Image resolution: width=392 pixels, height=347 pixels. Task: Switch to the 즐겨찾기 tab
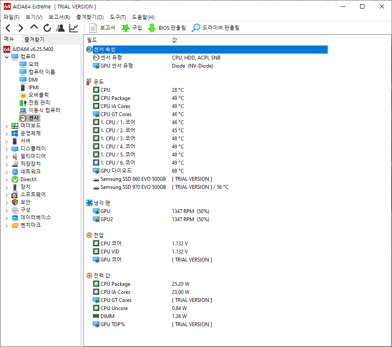point(34,40)
